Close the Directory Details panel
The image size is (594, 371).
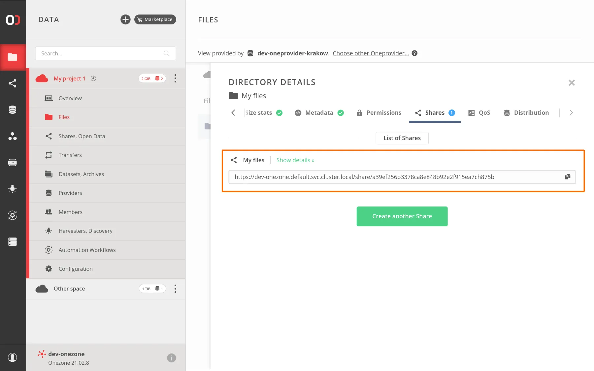click(x=572, y=83)
